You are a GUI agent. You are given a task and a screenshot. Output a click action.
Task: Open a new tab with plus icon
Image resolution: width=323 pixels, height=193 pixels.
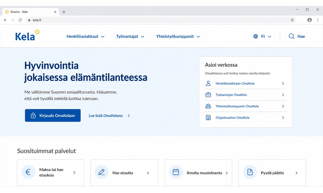64,12
